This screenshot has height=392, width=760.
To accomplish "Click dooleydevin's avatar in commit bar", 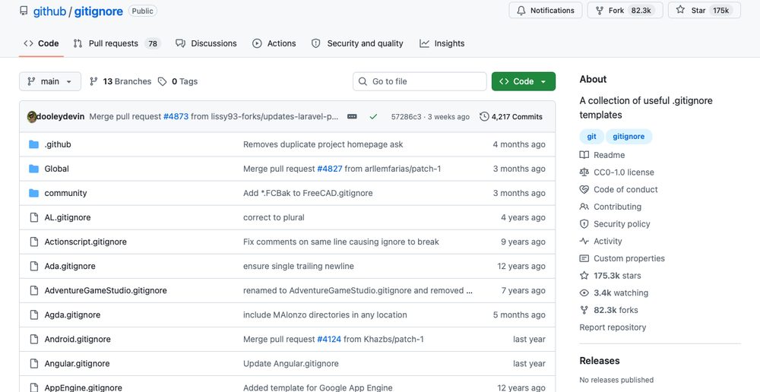I will 32,117.
